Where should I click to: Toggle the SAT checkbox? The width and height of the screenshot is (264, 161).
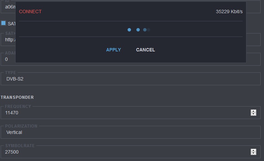click(3, 23)
